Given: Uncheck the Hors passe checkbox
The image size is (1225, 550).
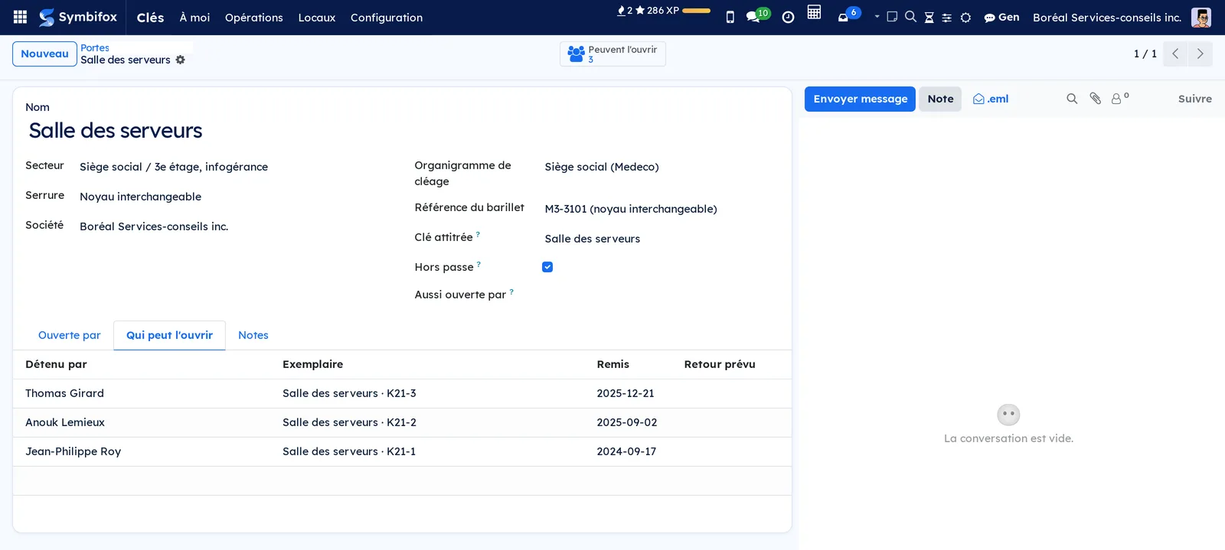Looking at the screenshot, I should [x=547, y=267].
